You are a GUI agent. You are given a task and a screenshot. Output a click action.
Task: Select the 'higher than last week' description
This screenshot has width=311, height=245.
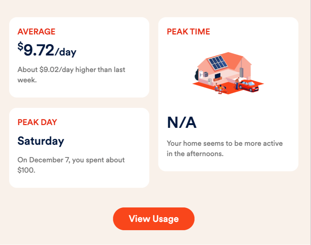[x=71, y=75]
